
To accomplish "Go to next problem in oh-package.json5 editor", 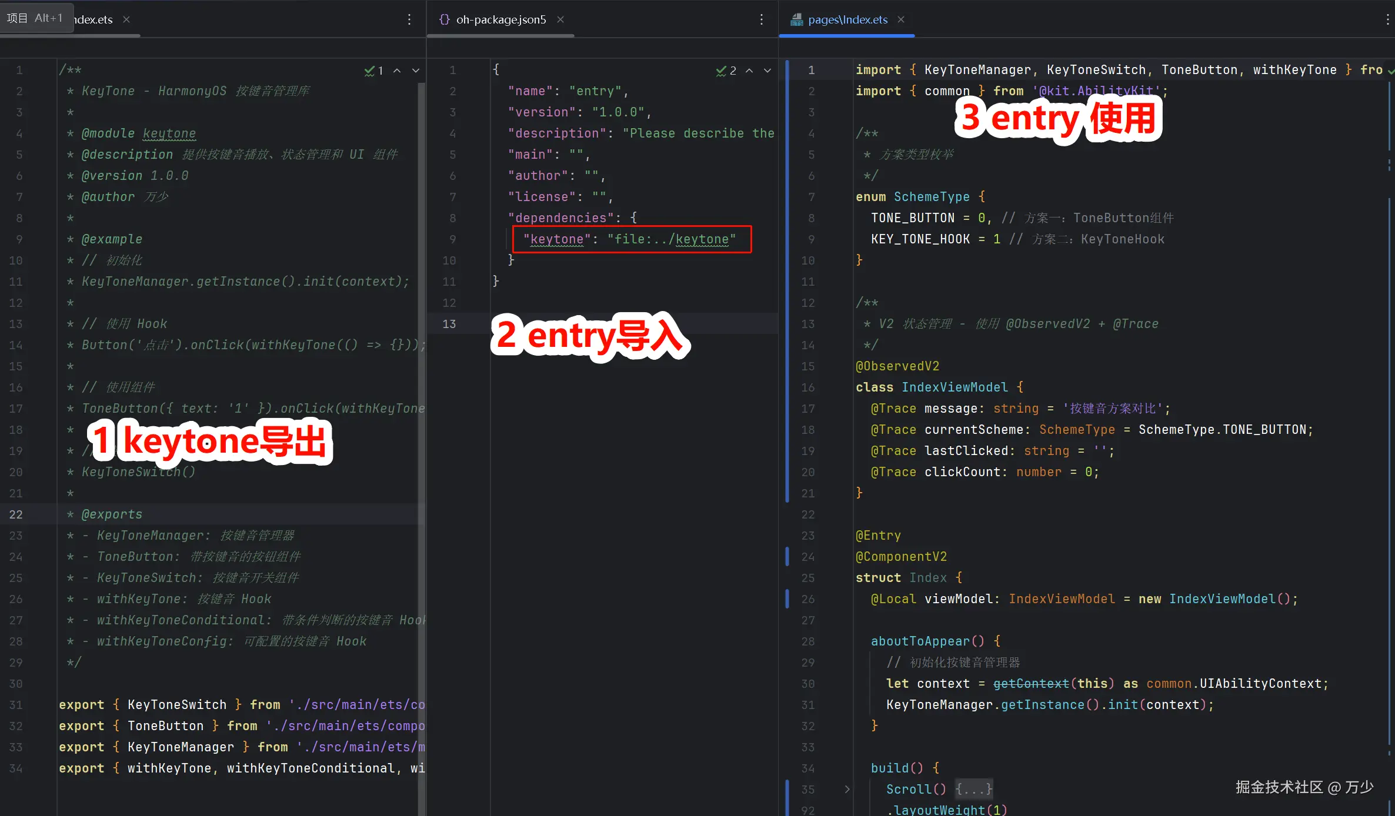I will pos(767,71).
